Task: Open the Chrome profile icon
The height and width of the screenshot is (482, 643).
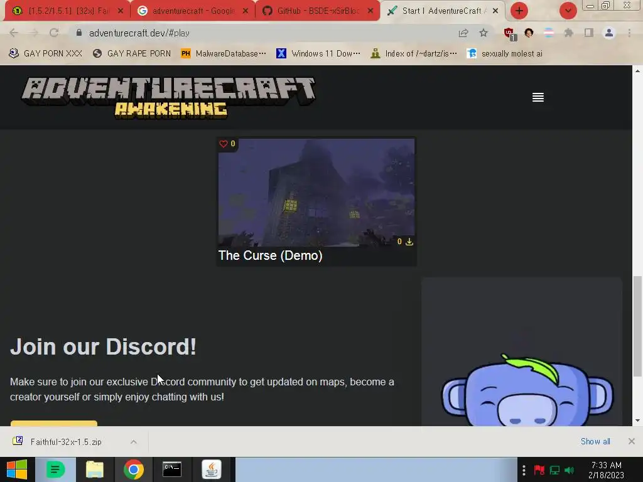Action: point(609,33)
